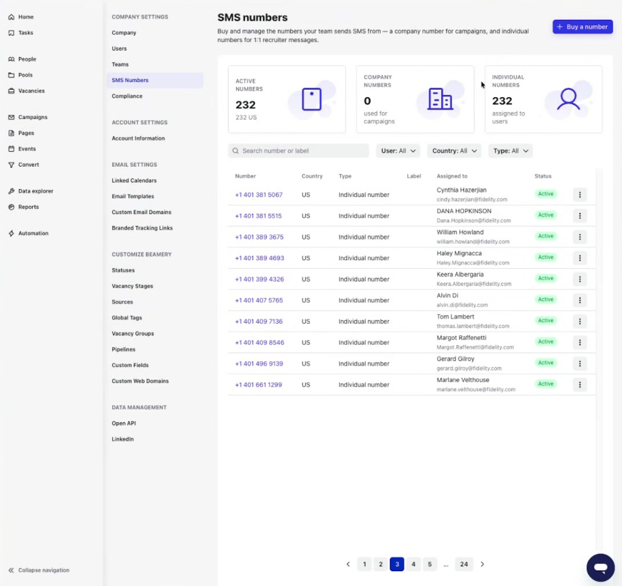Open Compliance in Company Settings
Screen dimensions: 622x586
[127, 96]
